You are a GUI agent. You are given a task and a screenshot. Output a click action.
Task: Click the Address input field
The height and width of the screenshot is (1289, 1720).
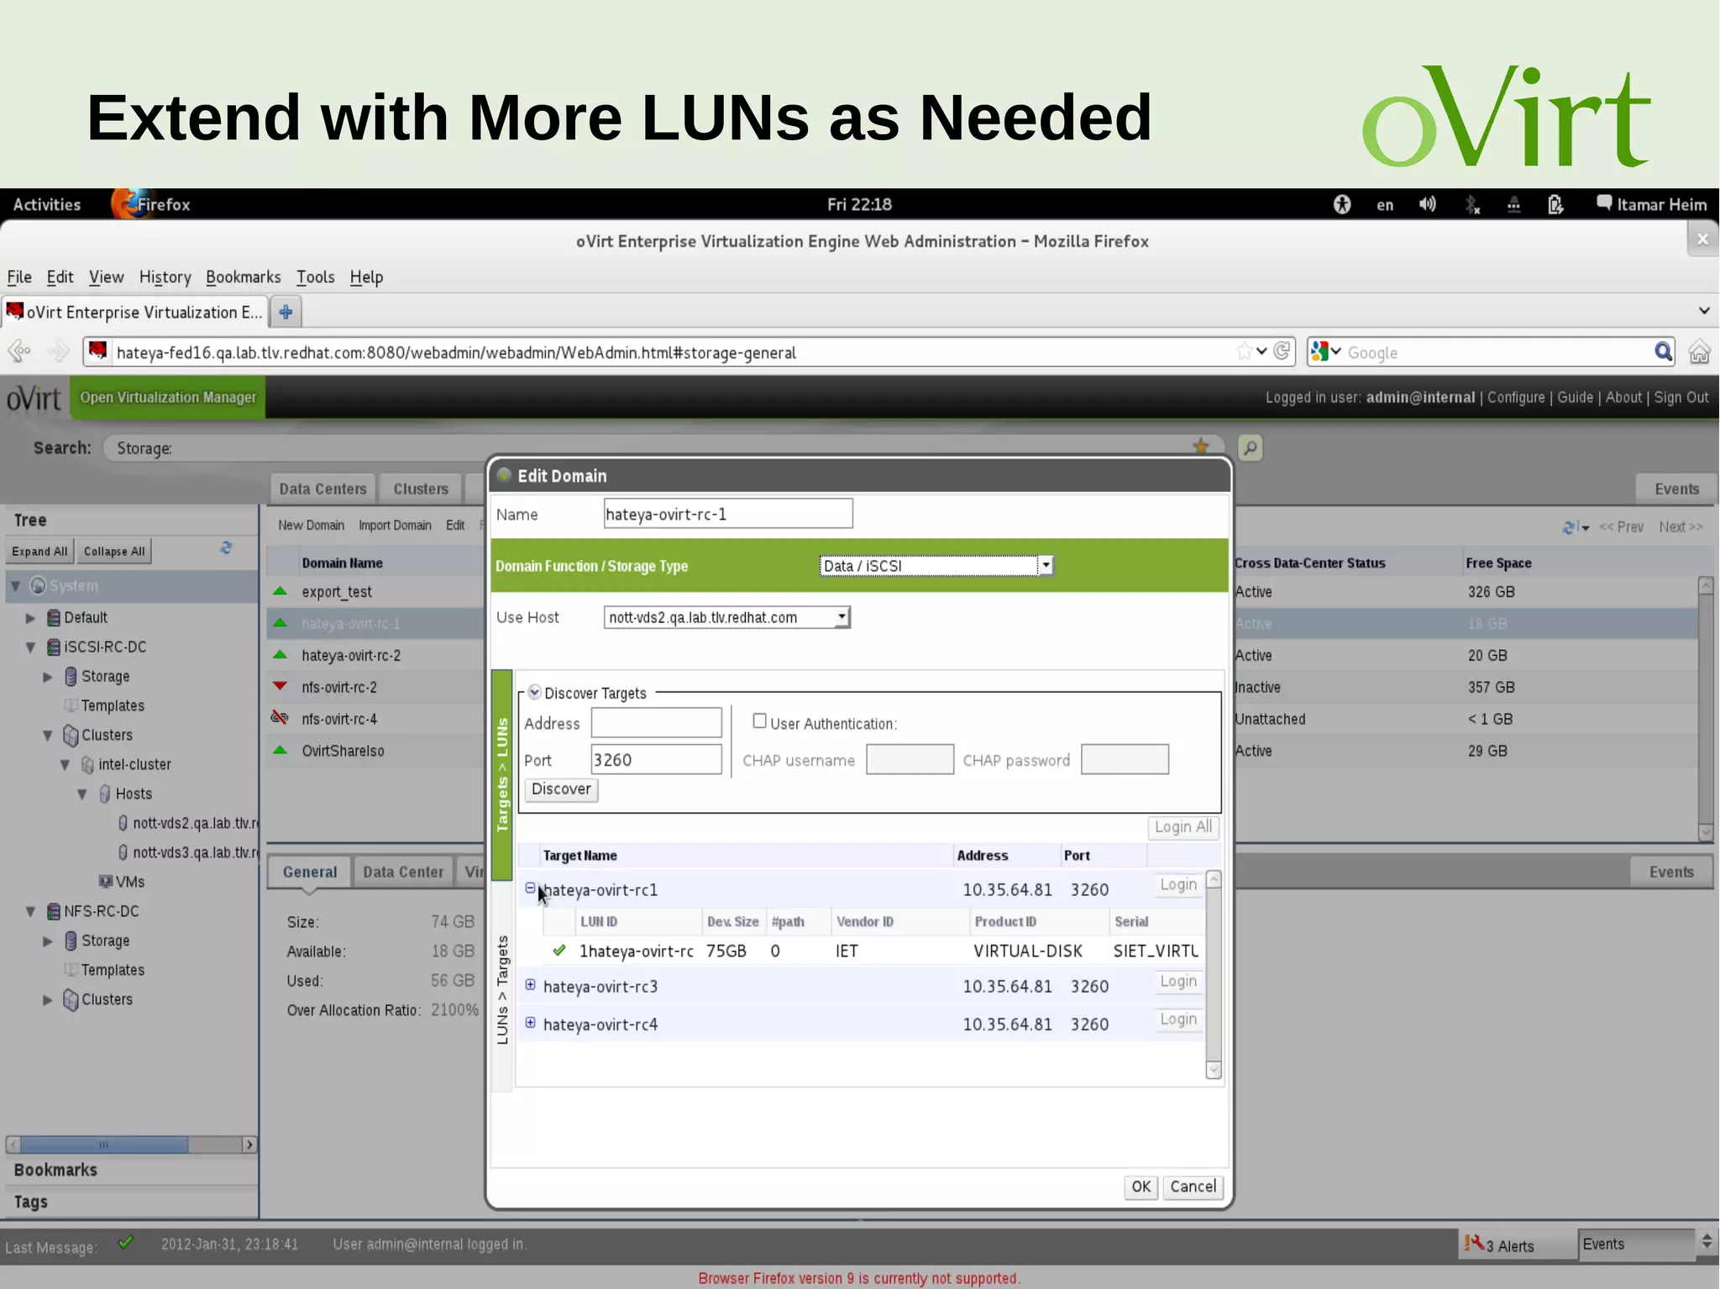pos(656,722)
